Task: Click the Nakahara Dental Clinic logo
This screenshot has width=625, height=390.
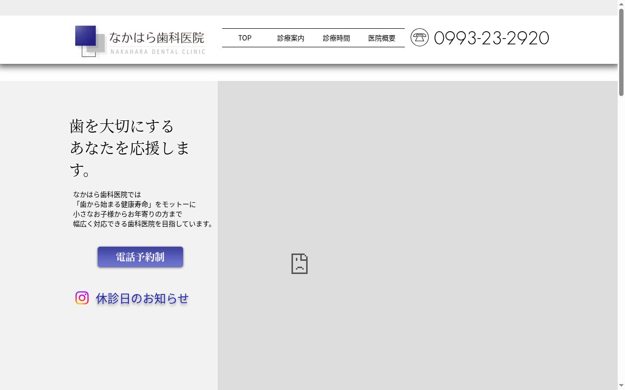Action: 140,41
